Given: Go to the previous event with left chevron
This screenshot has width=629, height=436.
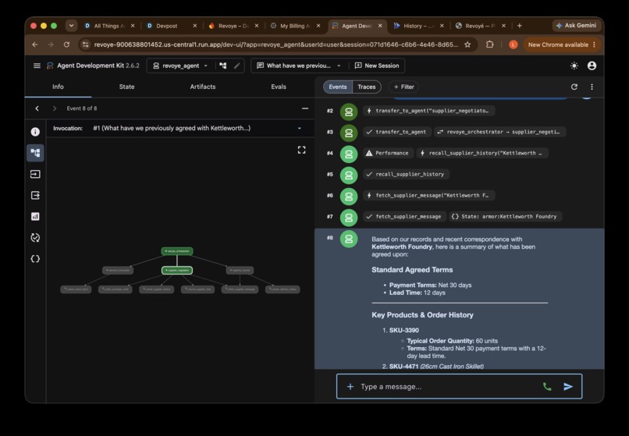Looking at the screenshot, I should [x=37, y=108].
